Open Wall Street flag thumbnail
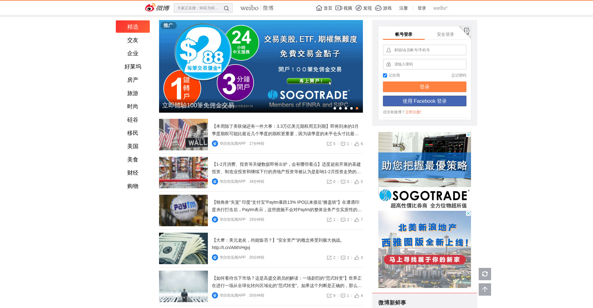 click(183, 135)
